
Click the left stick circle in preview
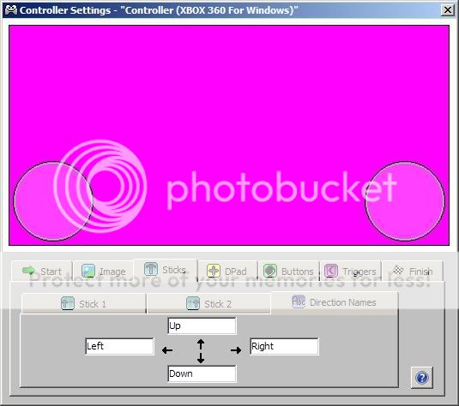click(53, 201)
